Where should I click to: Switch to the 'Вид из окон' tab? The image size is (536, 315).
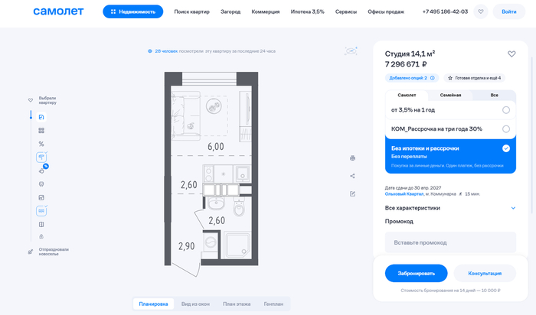[195, 304]
